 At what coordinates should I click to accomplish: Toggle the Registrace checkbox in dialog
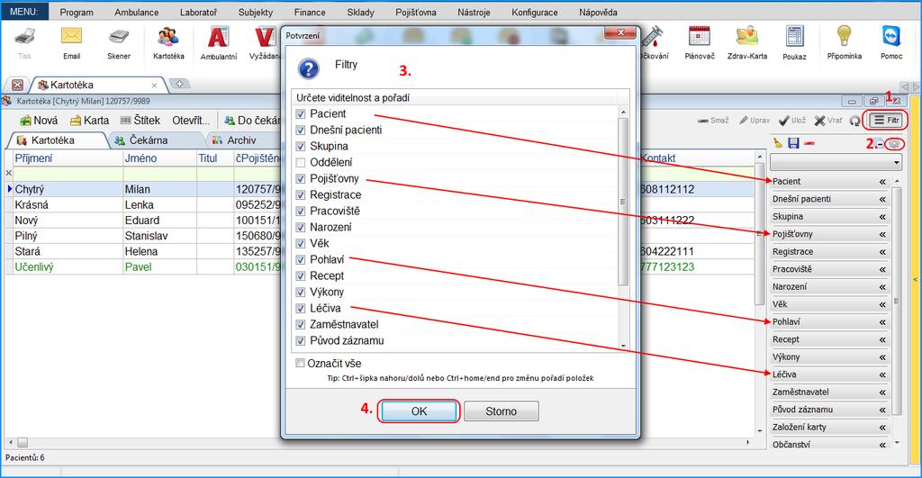click(301, 194)
